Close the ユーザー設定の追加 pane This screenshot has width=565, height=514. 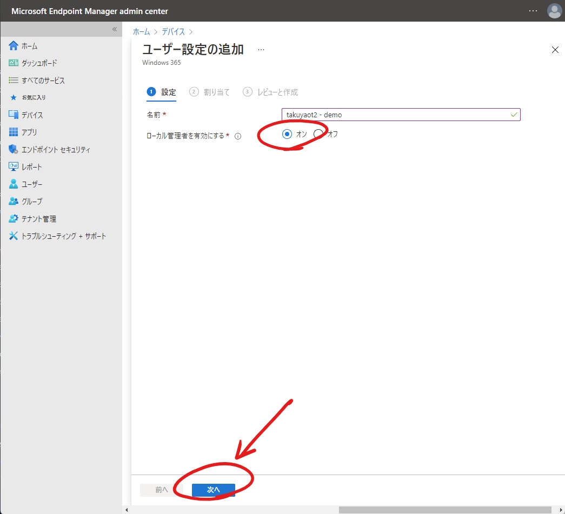(x=555, y=50)
